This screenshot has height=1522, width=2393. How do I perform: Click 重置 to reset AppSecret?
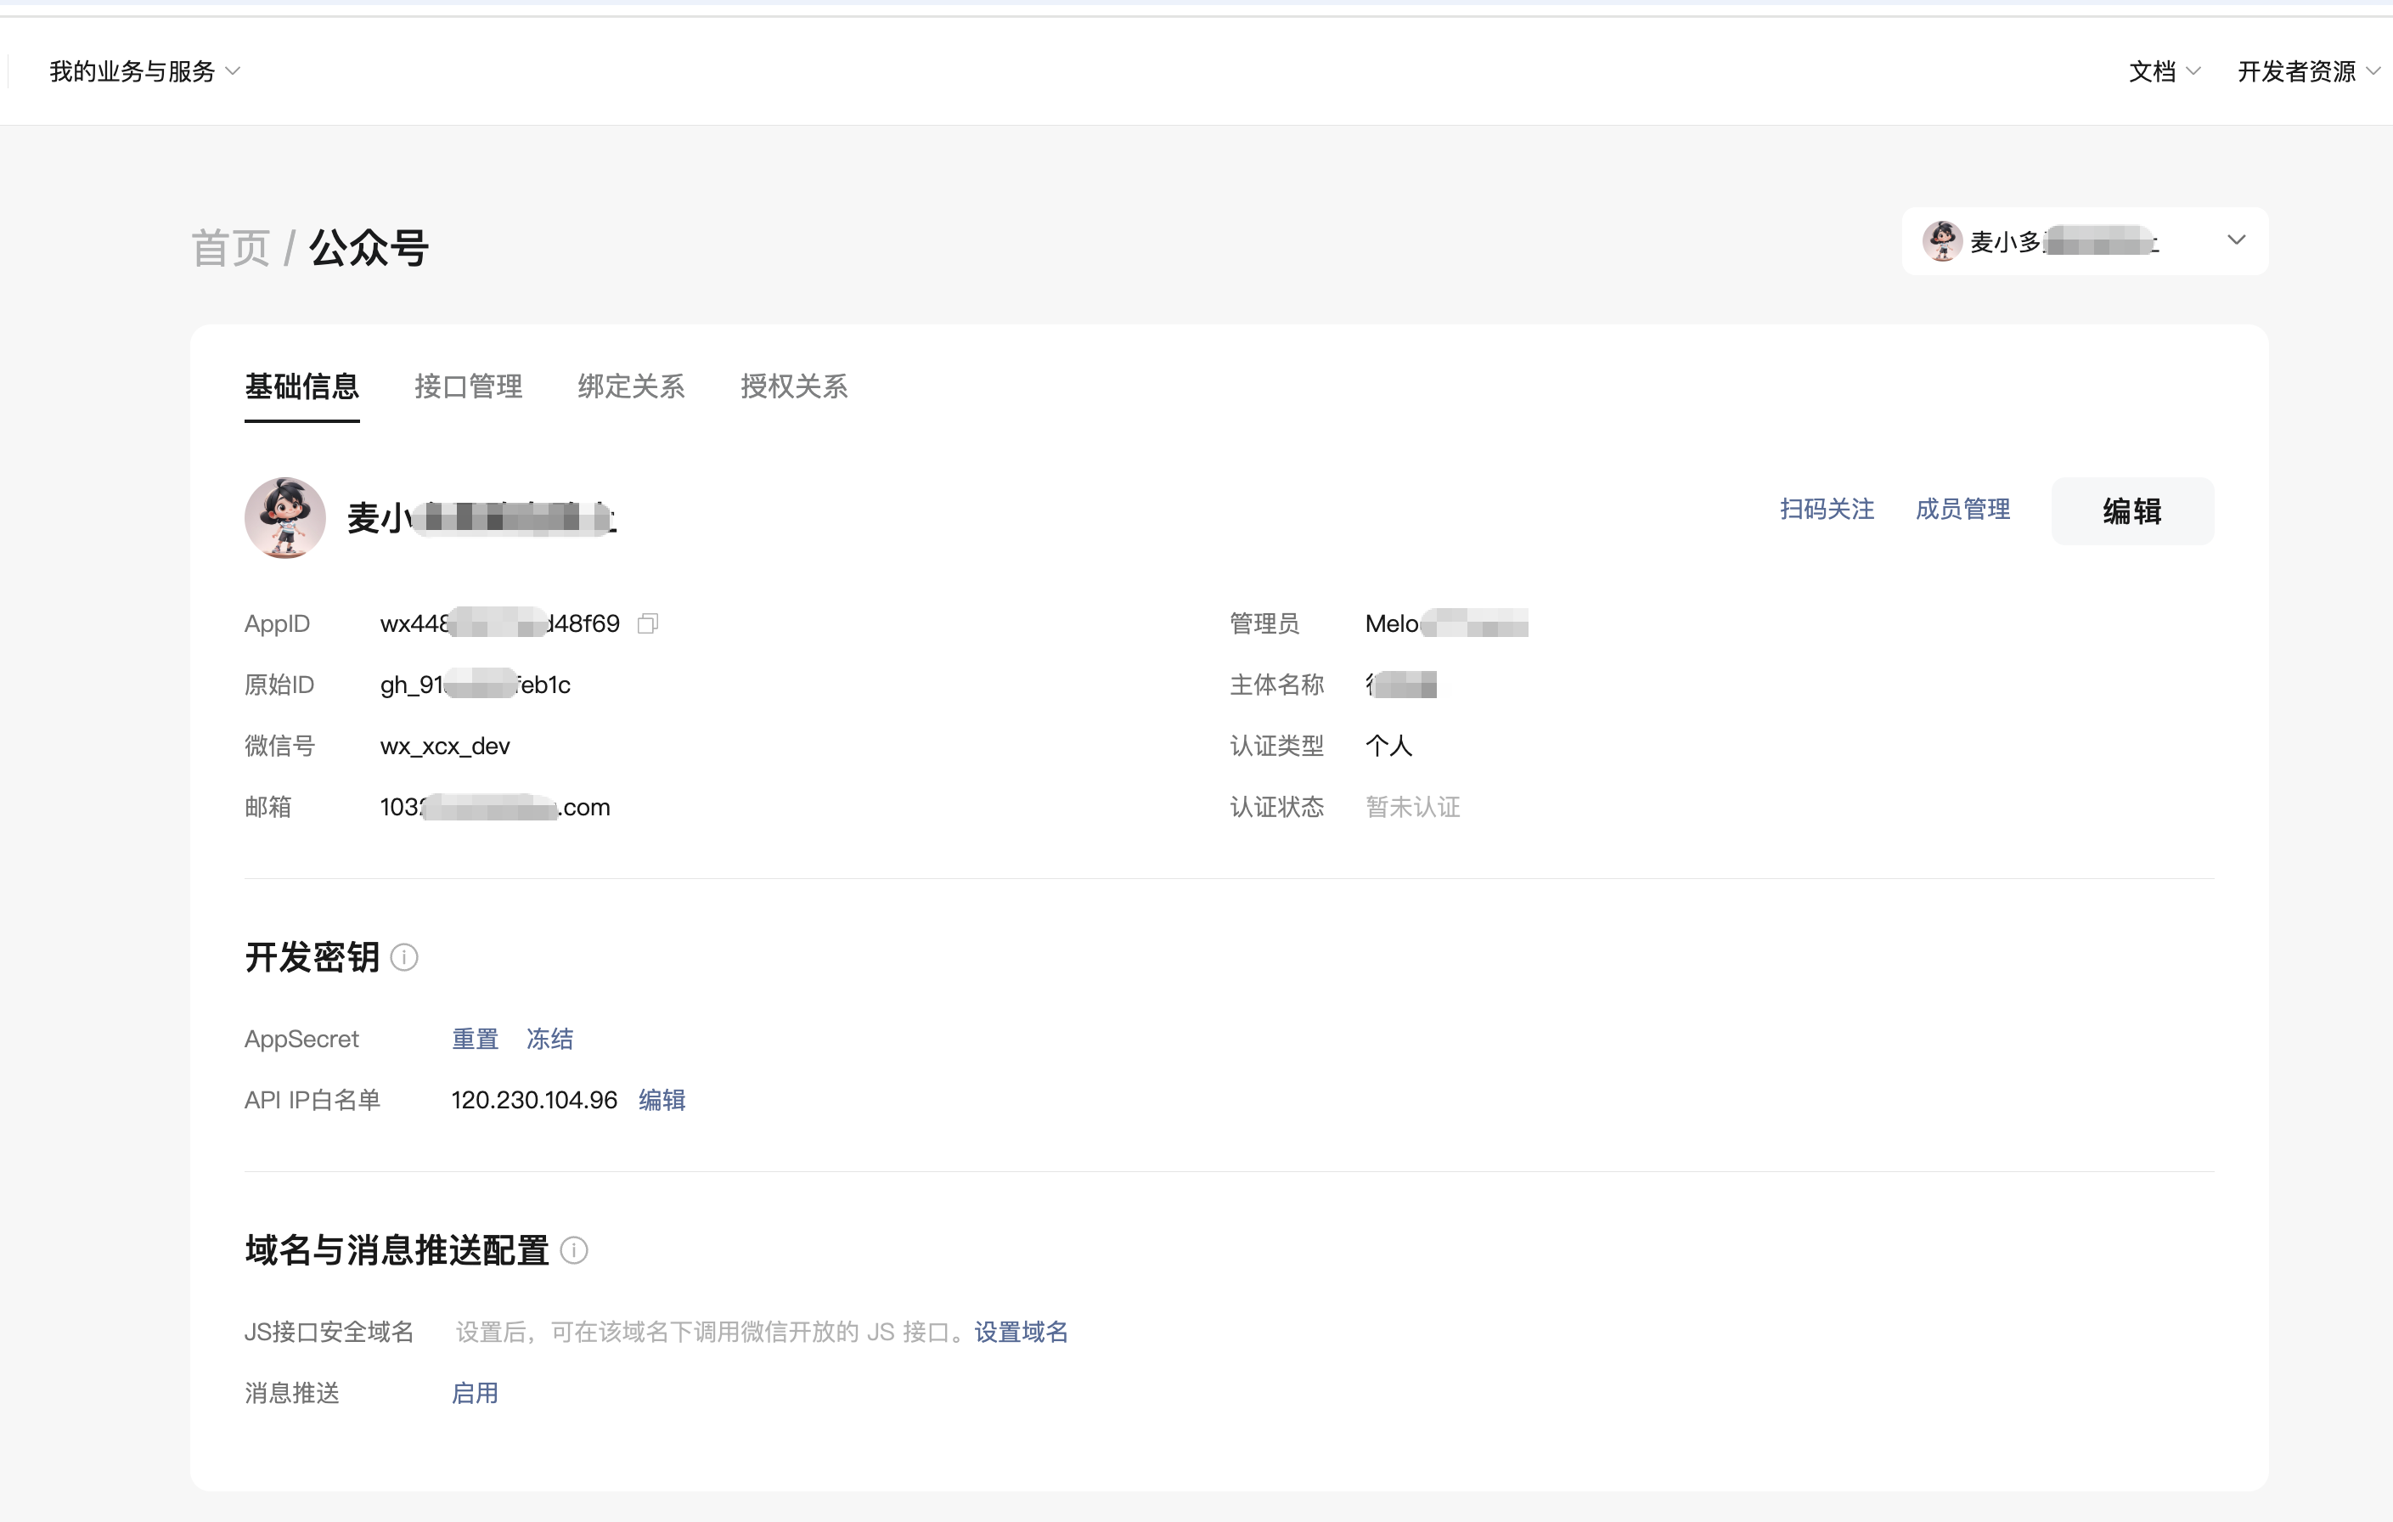[x=475, y=1039]
